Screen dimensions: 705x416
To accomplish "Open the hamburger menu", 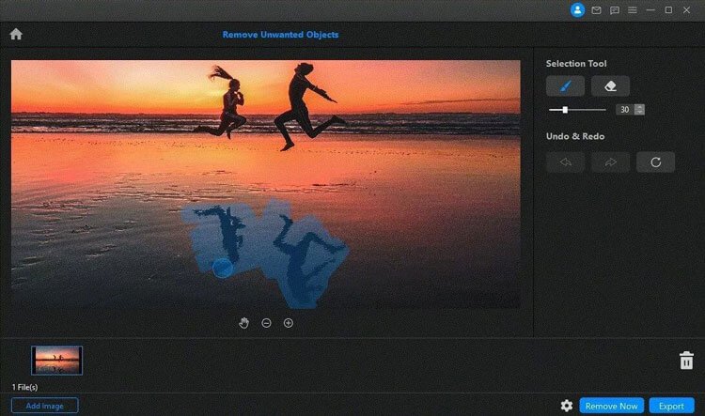I will [633, 10].
